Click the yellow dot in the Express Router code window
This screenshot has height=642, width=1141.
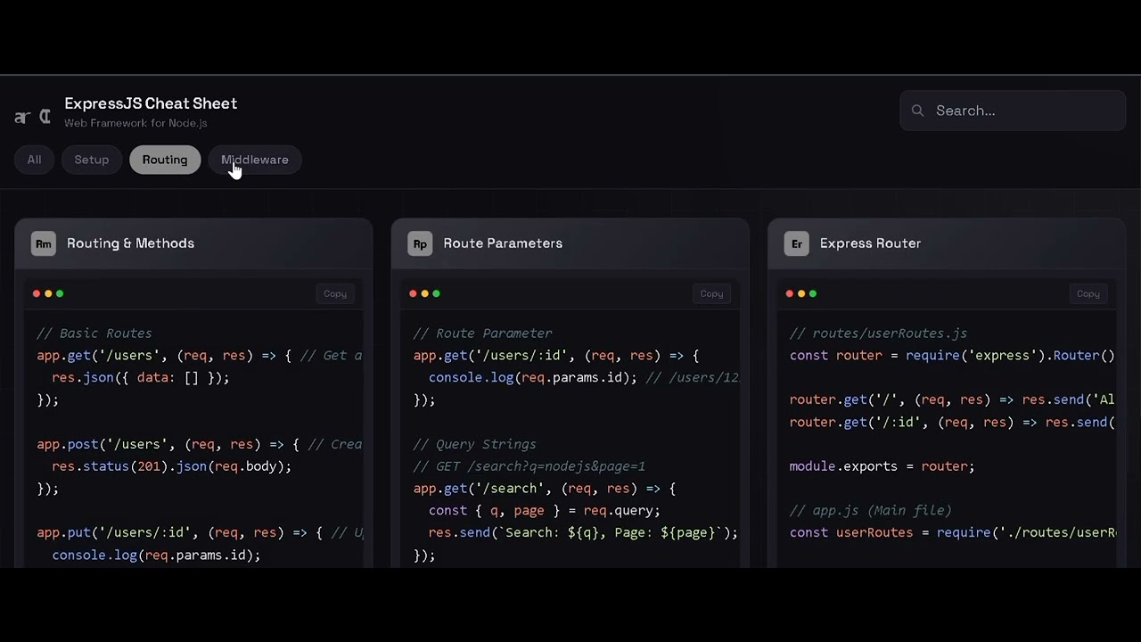tap(801, 293)
